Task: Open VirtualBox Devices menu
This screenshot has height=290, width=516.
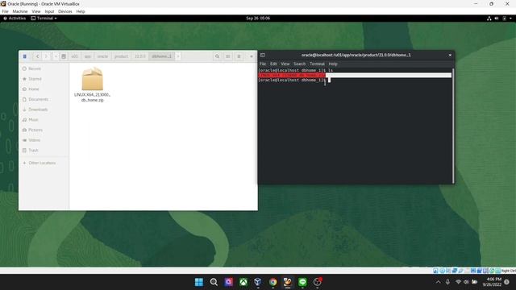Action: tap(65, 11)
